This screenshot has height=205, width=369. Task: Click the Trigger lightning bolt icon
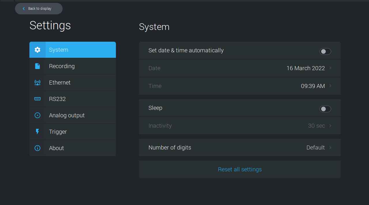point(37,132)
